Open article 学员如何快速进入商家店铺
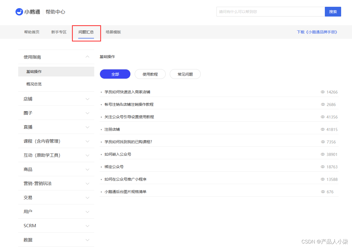Viewport: 352px width, 247px height. [x=127, y=92]
